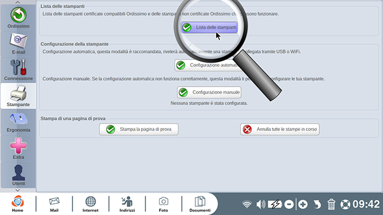Go to Home in the taskbar

[18, 204]
